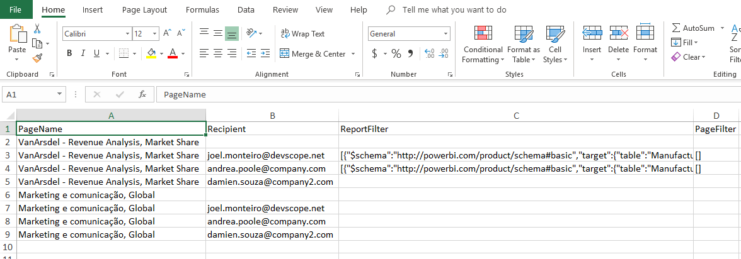The height and width of the screenshot is (259, 741).
Task: Switch to the Page Layout tab
Action: [145, 9]
